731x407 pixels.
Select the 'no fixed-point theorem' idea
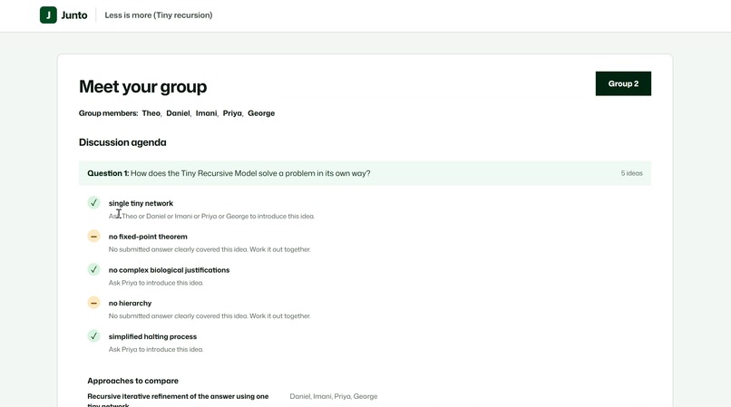click(x=148, y=237)
